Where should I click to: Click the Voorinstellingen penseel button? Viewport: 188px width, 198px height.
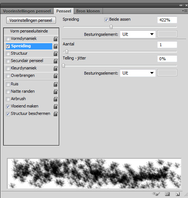(31, 20)
